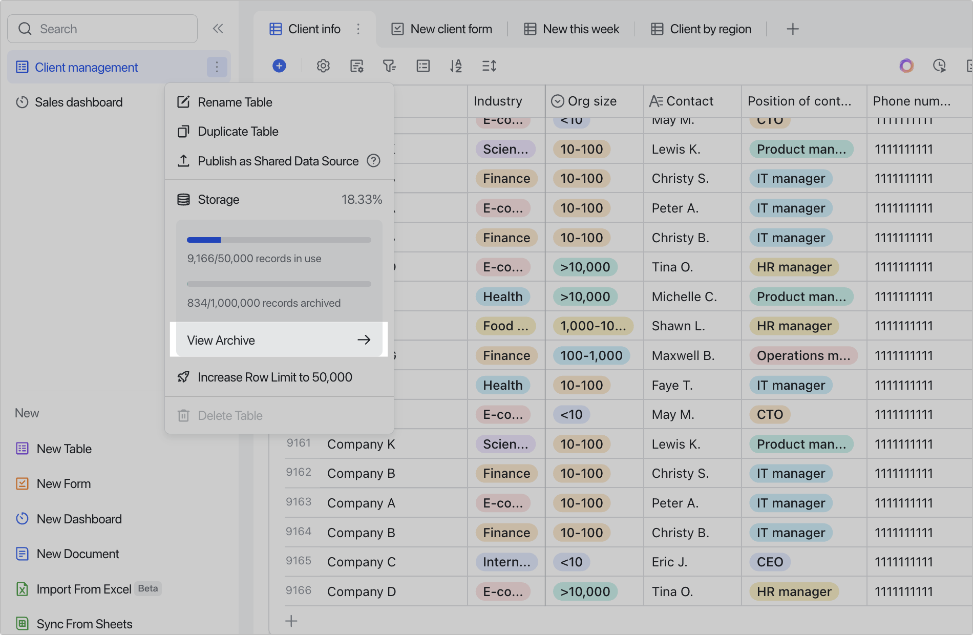
Task: Select View Archive in the menu
Action: (x=221, y=340)
